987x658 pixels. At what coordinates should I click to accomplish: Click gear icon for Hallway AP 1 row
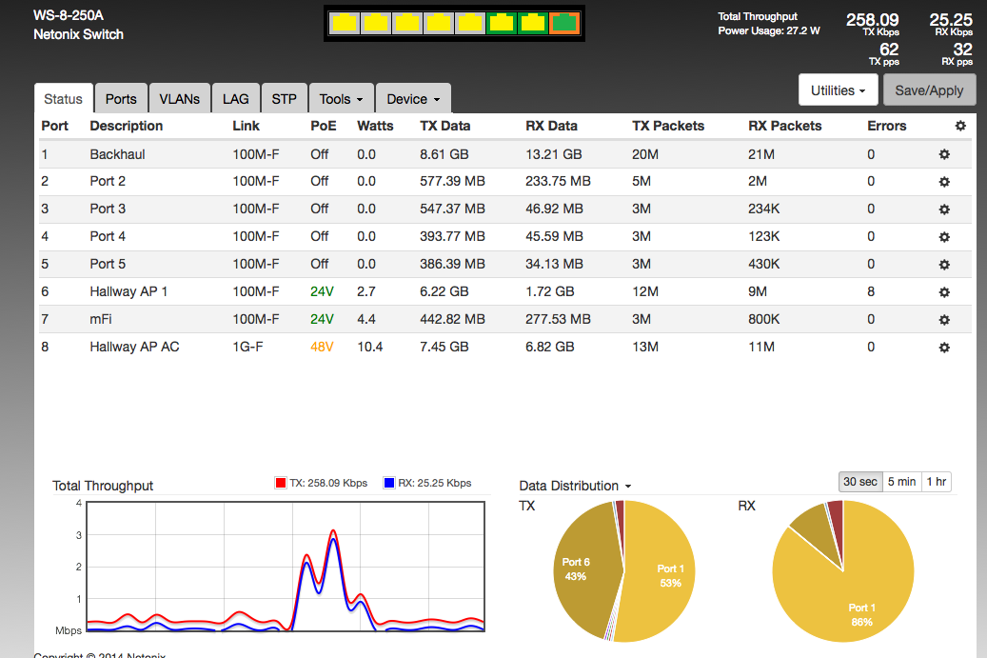pos(944,292)
